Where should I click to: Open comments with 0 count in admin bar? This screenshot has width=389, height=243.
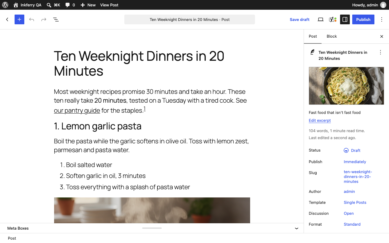tap(70, 5)
